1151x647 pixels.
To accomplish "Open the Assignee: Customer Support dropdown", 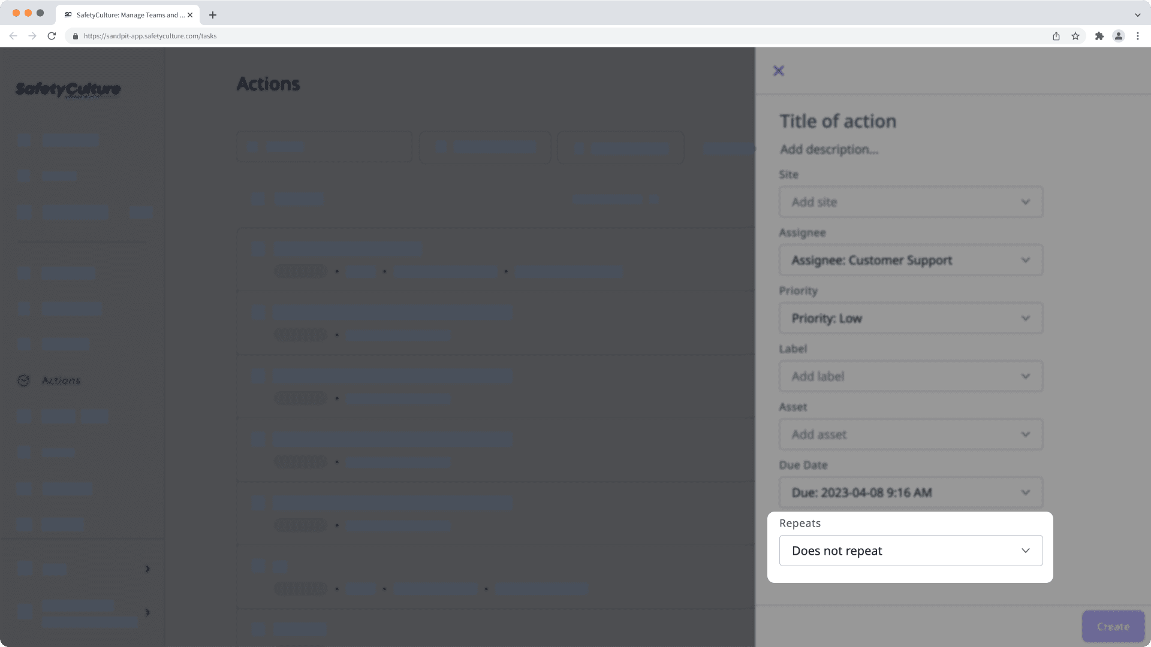I will [910, 259].
